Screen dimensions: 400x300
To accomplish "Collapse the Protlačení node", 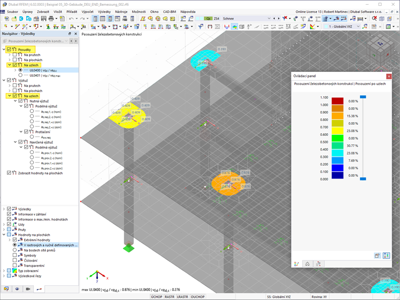I will (x=21, y=132).
